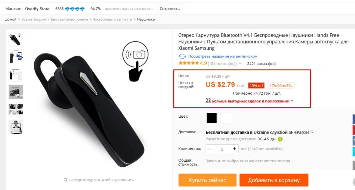Select the black color option

(x=212, y=118)
